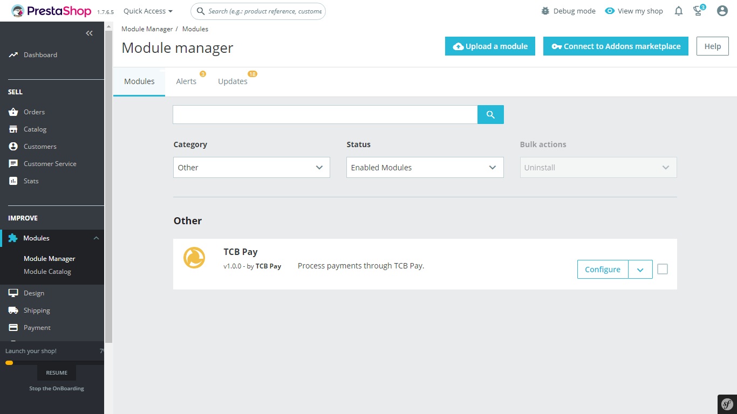
Task: Click the PrestaShop logo
Action: (x=52, y=11)
